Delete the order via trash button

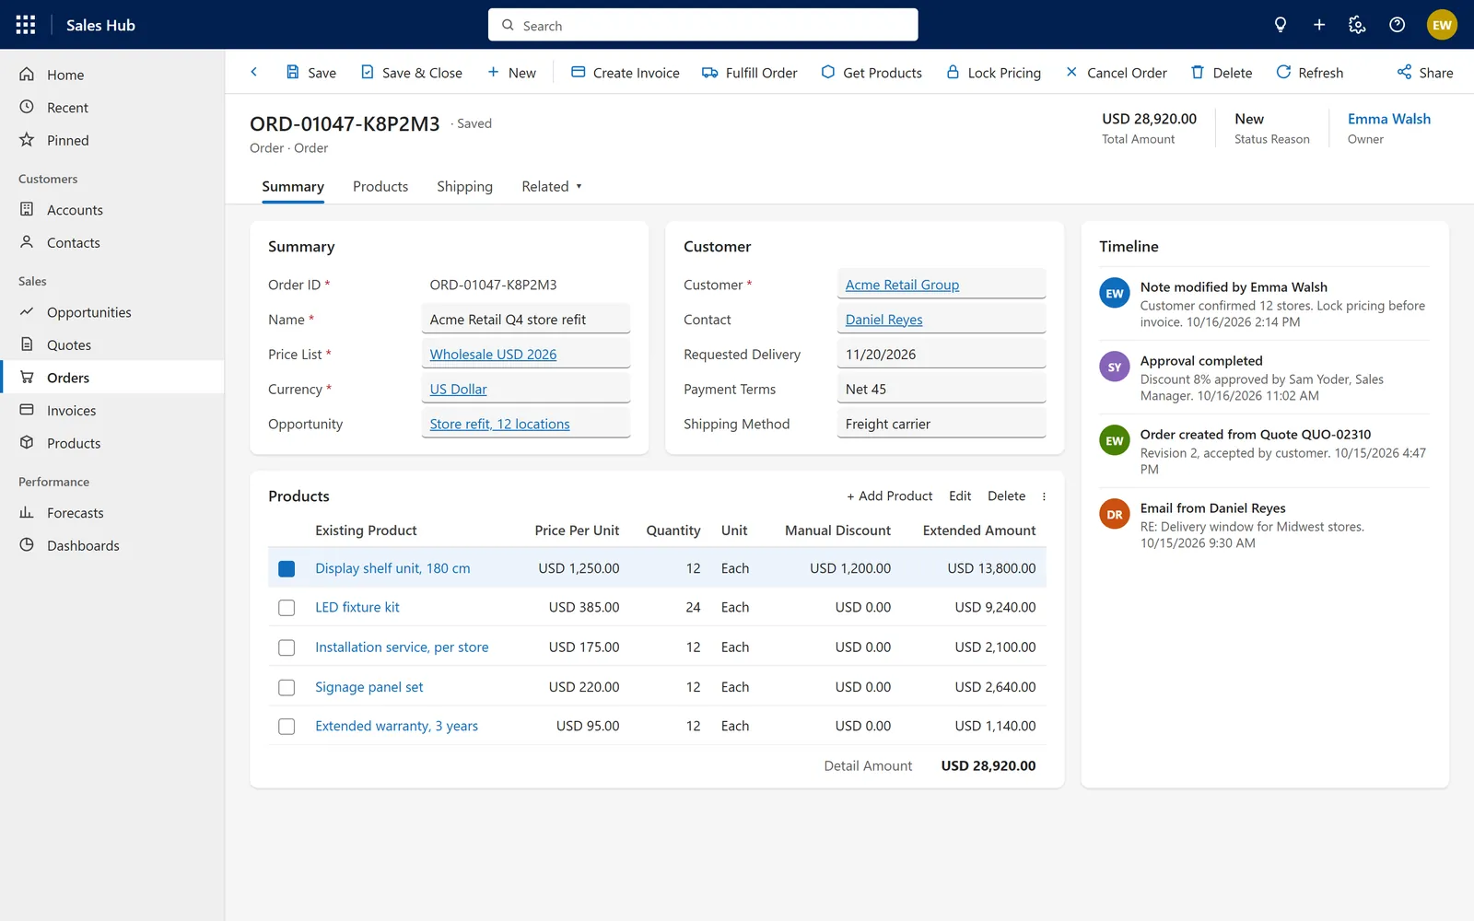point(1221,72)
